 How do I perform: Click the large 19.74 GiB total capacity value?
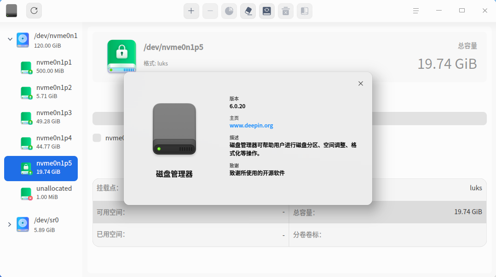tap(447, 64)
